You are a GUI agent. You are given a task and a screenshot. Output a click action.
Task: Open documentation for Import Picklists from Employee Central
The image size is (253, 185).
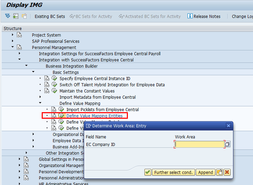click(54, 109)
